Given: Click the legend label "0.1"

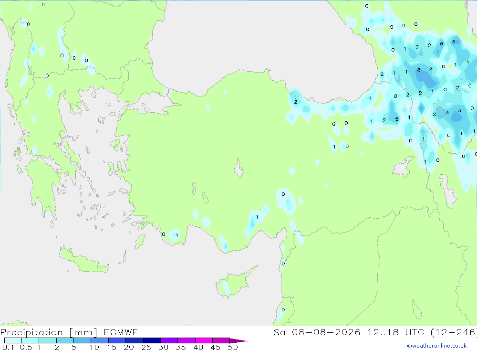Looking at the screenshot, I should pos(8,347).
